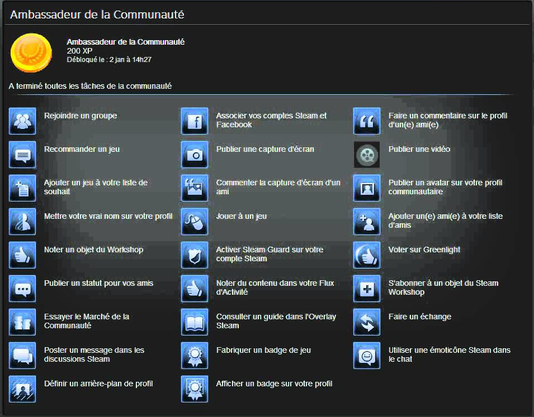Click the greyed film reel video icon
Image resolution: width=534 pixels, height=417 pixels.
367,155
